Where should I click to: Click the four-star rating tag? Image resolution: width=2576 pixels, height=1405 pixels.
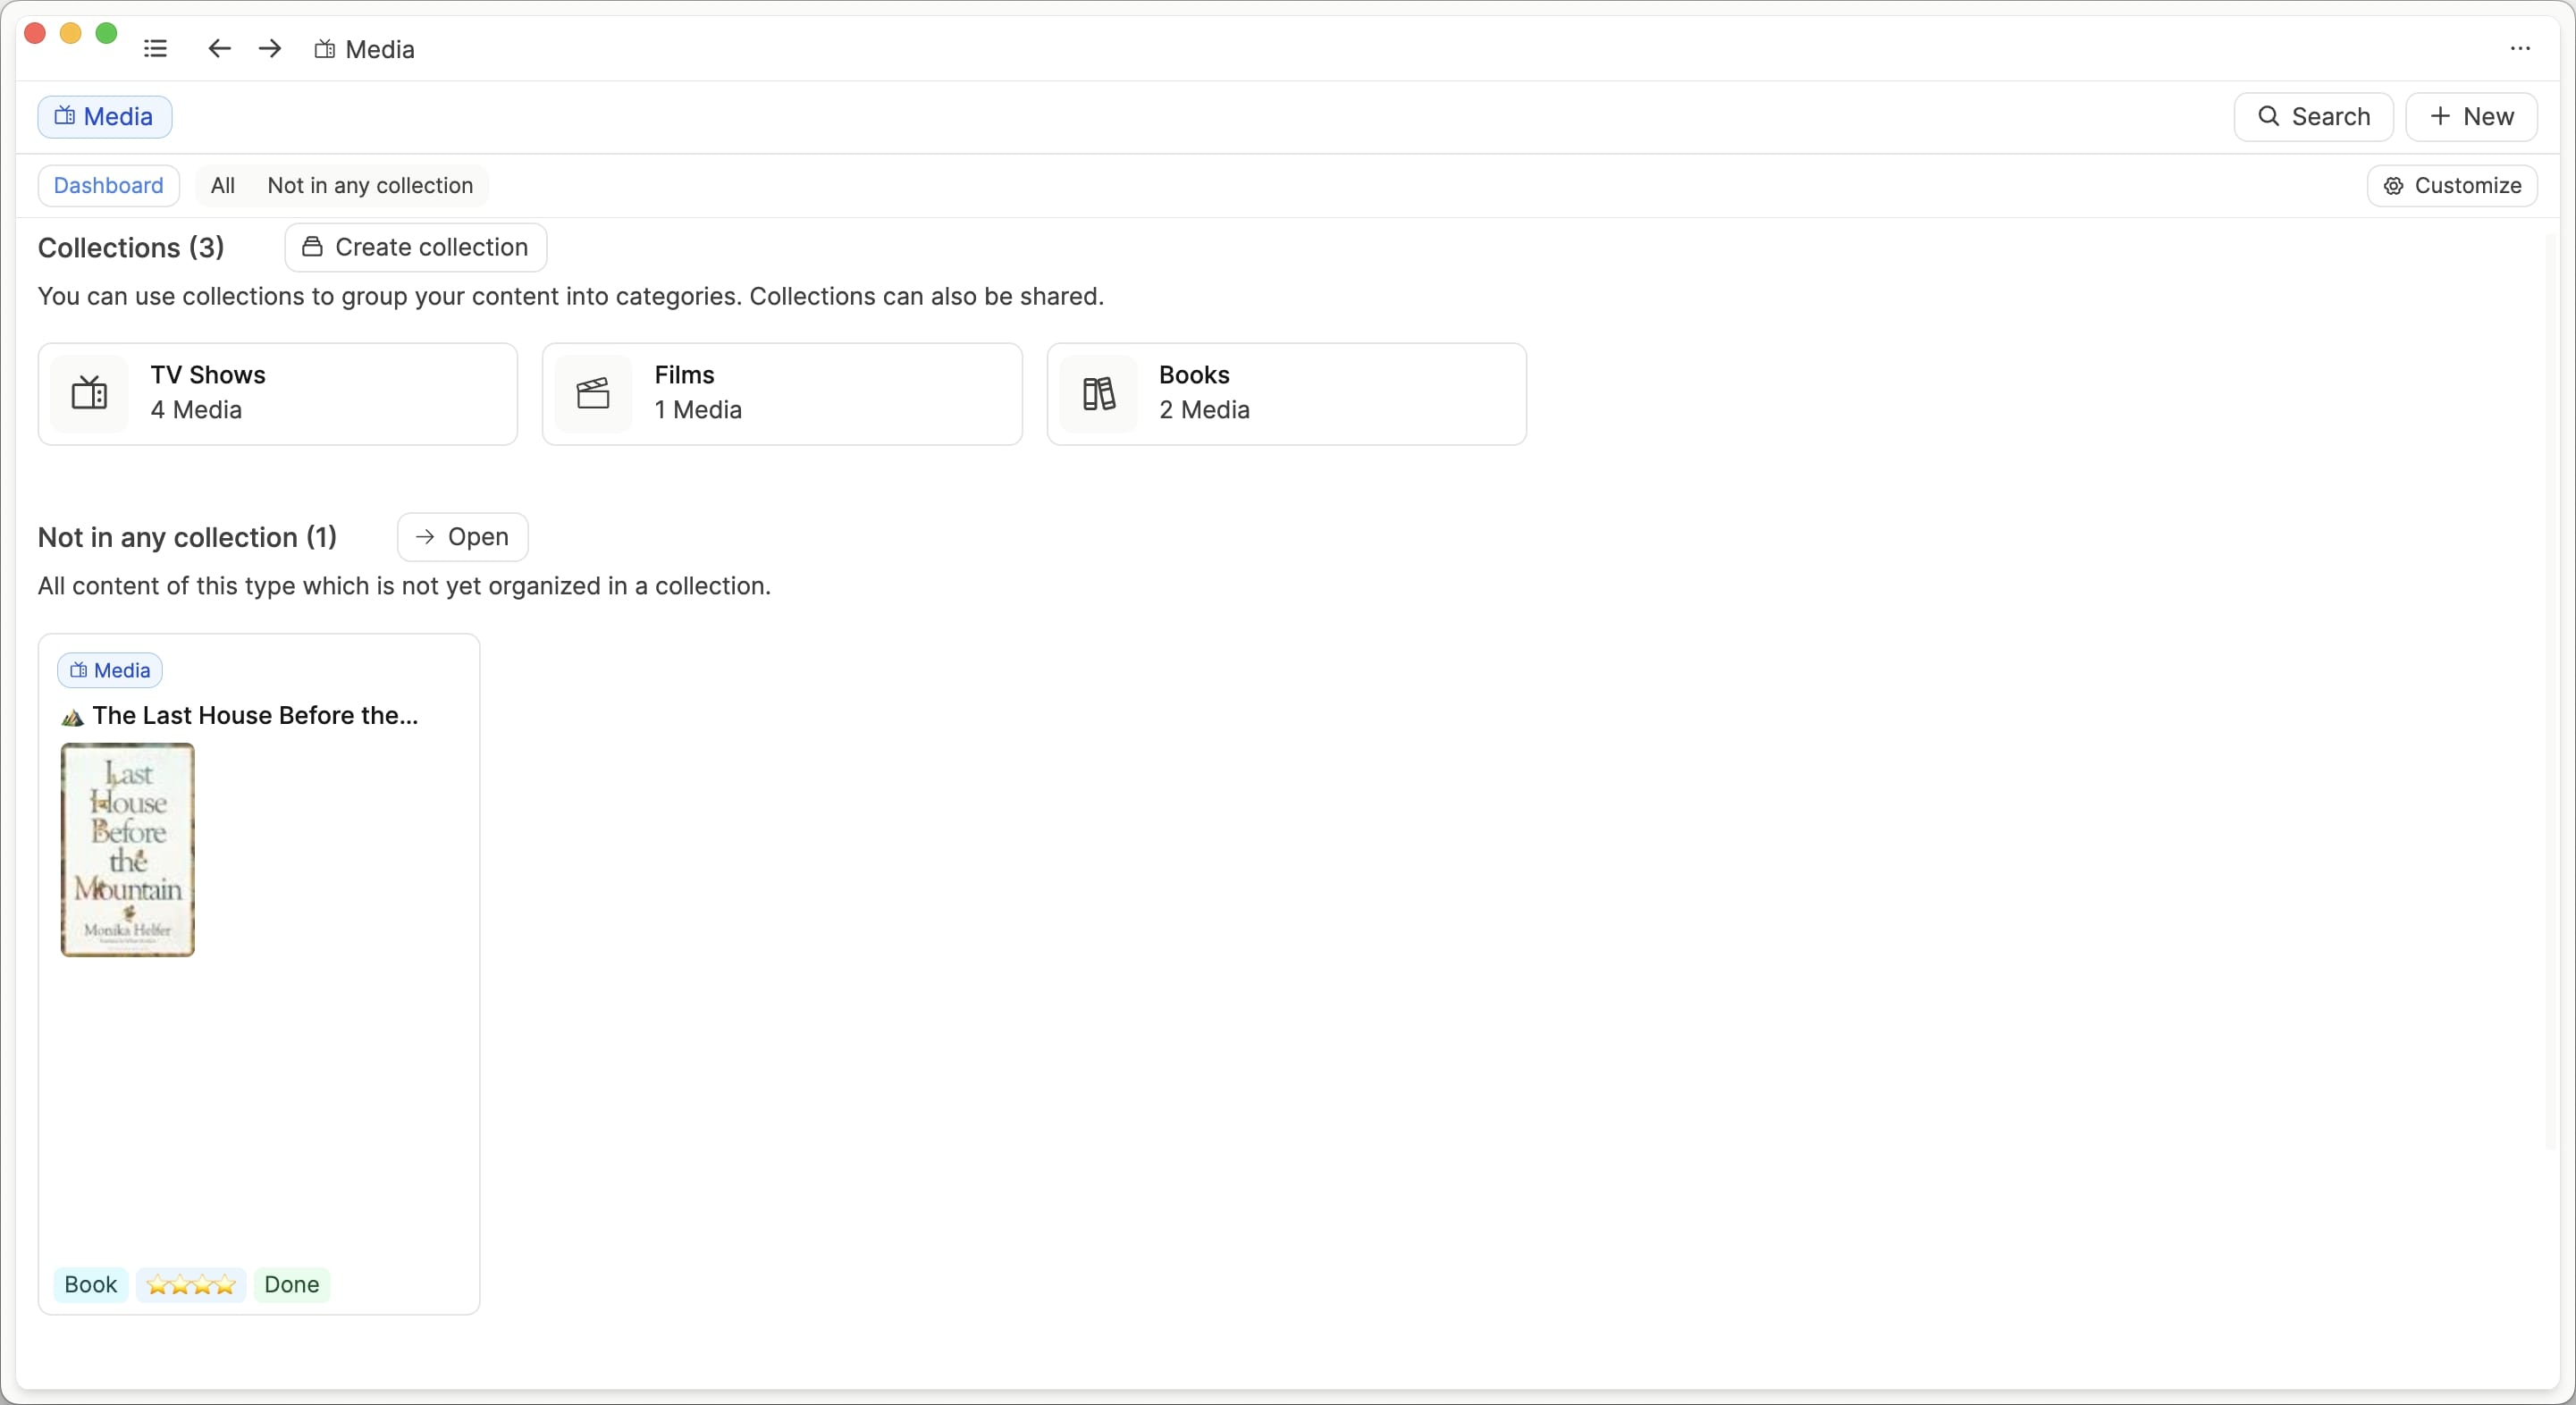[x=190, y=1284]
